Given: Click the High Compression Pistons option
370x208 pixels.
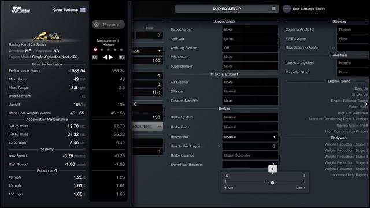Looking at the screenshot, I should 346,131.
